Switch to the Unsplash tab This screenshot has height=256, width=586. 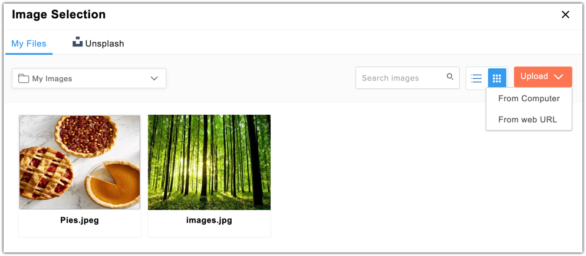(x=98, y=44)
